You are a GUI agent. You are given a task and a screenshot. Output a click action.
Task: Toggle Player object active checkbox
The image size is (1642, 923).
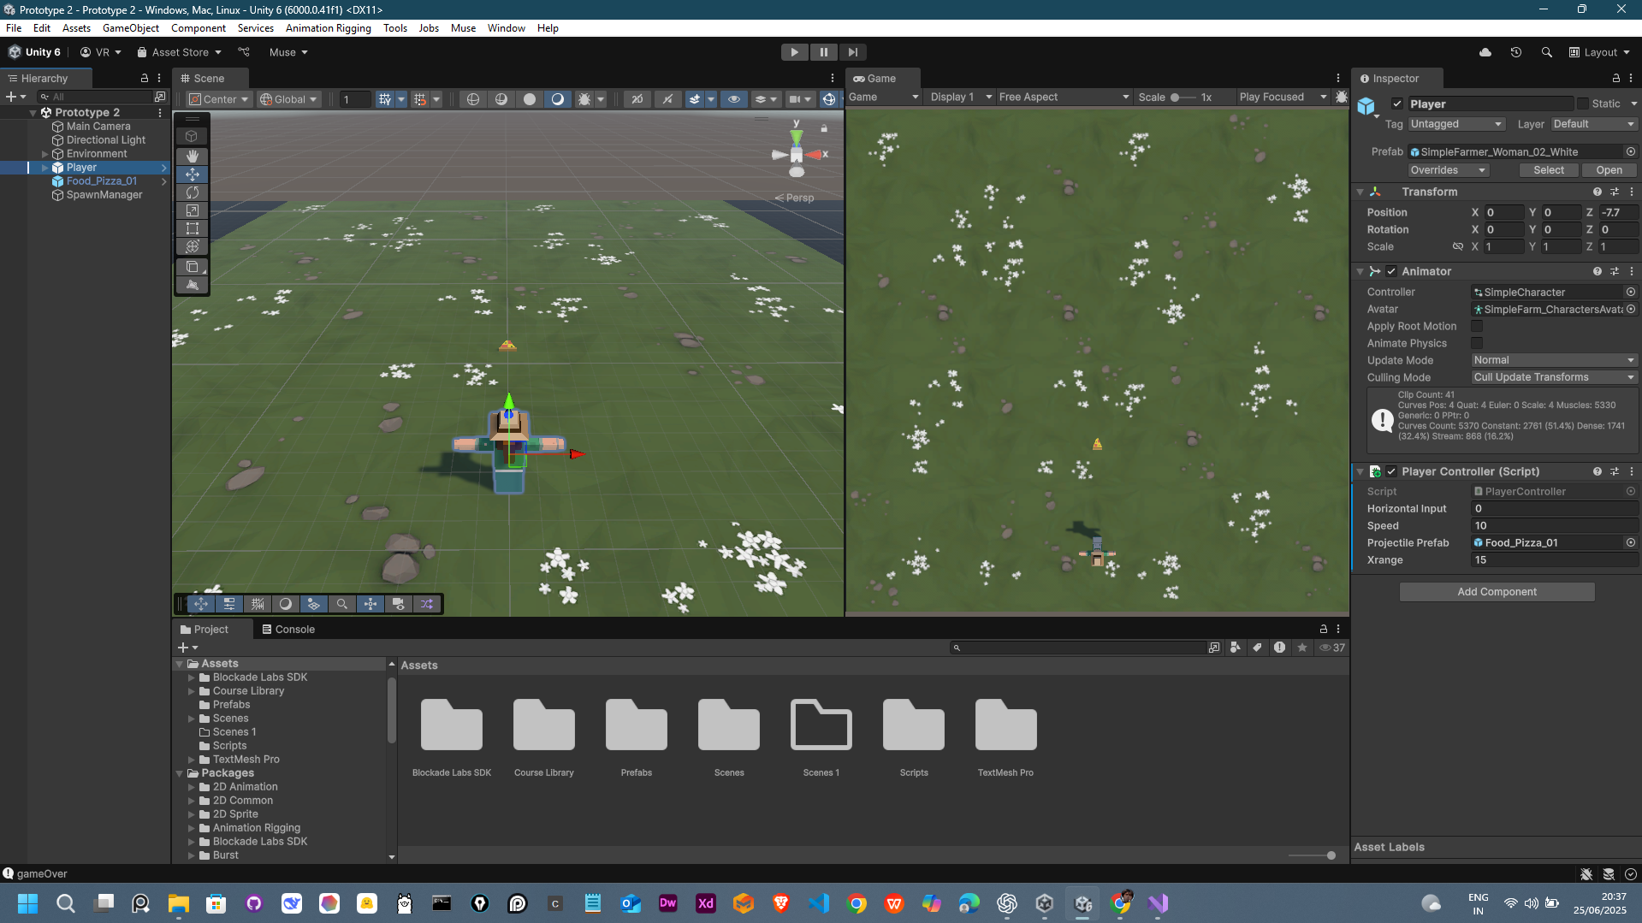tap(1397, 104)
